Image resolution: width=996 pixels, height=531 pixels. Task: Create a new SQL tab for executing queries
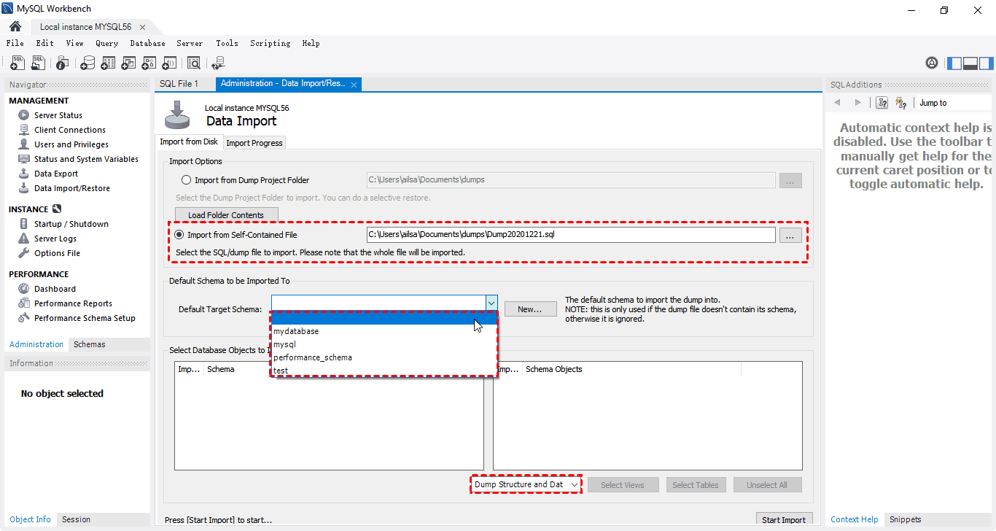(17, 63)
